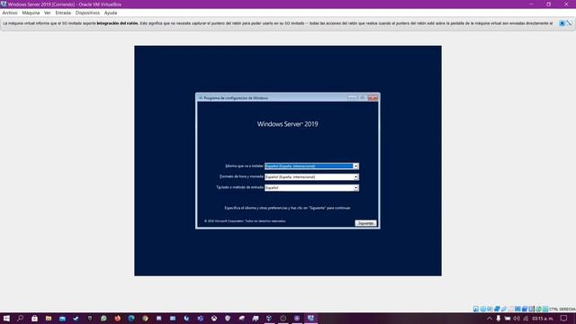Click the display indicator in the VirtualBox status bar
576x324 pixels.
coord(517,309)
